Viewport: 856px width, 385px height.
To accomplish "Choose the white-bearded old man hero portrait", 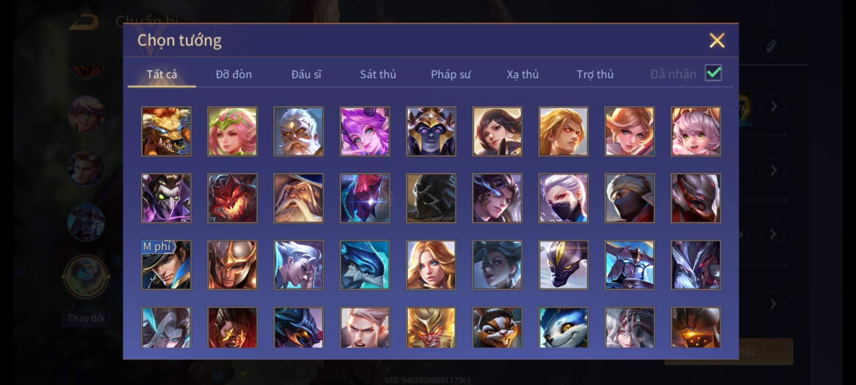I will [x=299, y=131].
